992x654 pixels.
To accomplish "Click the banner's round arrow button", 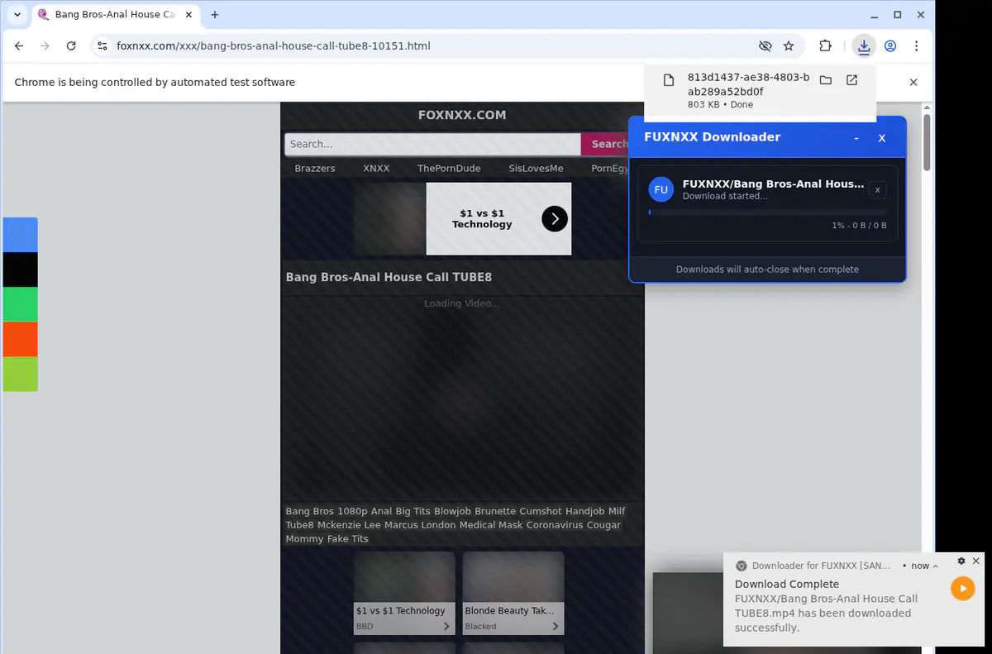I will (555, 218).
